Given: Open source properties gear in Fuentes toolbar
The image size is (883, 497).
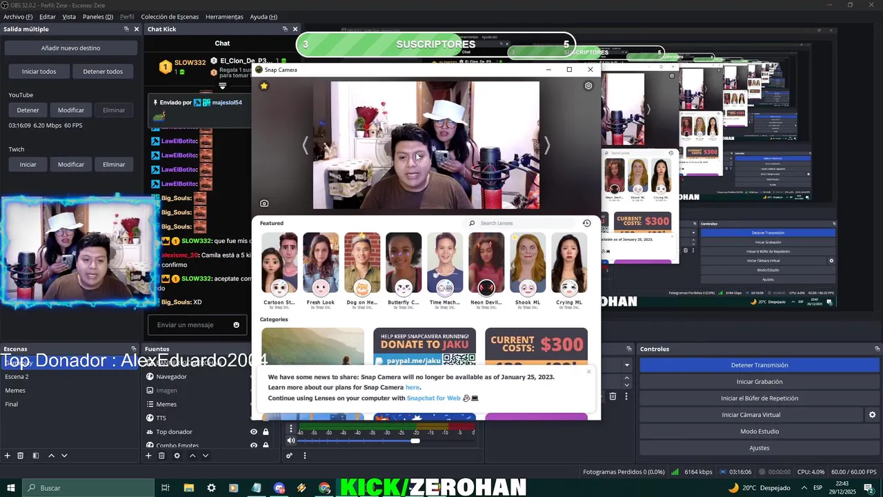Looking at the screenshot, I should [x=177, y=456].
